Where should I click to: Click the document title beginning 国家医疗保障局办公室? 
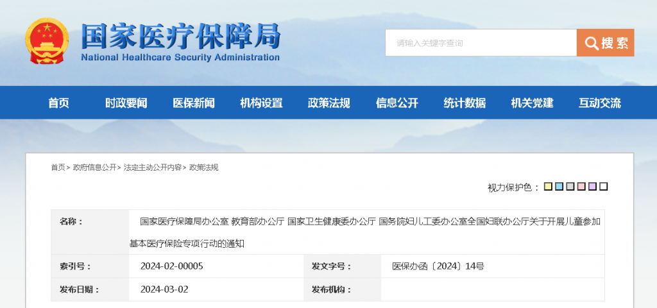(x=365, y=232)
